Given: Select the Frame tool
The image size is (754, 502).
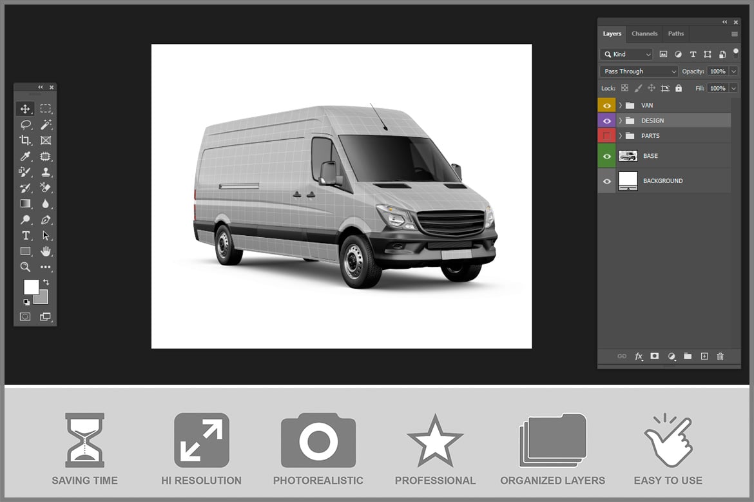Looking at the screenshot, I should pyautogui.click(x=46, y=140).
